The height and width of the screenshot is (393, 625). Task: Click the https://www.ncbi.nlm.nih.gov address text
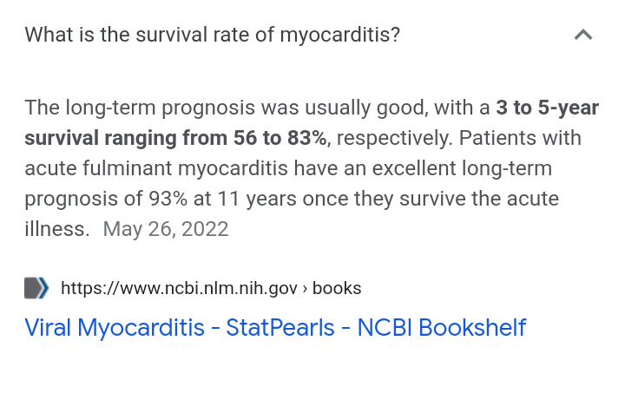click(x=179, y=288)
